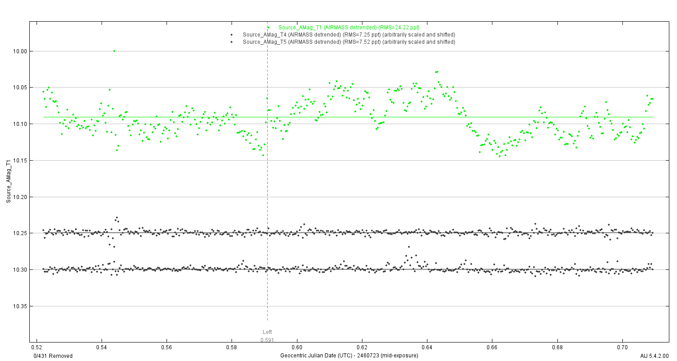Image resolution: width=677 pixels, height=361 pixels.
Task: Click the 10.00 y-axis tick label
Action: point(21,51)
